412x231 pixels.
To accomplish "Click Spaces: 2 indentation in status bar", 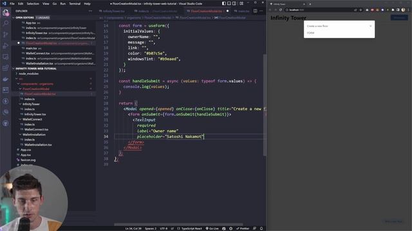I will pyautogui.click(x=151, y=228).
